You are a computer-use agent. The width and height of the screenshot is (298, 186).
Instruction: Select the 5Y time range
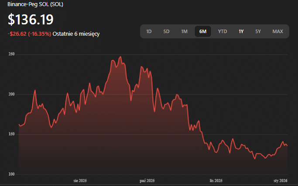(x=258, y=31)
